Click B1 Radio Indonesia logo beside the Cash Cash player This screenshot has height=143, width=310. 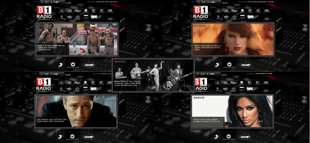tap(201, 13)
